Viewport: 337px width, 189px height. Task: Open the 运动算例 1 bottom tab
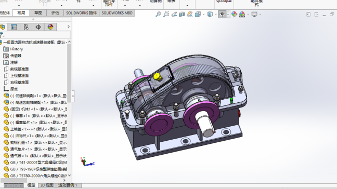click(x=68, y=185)
